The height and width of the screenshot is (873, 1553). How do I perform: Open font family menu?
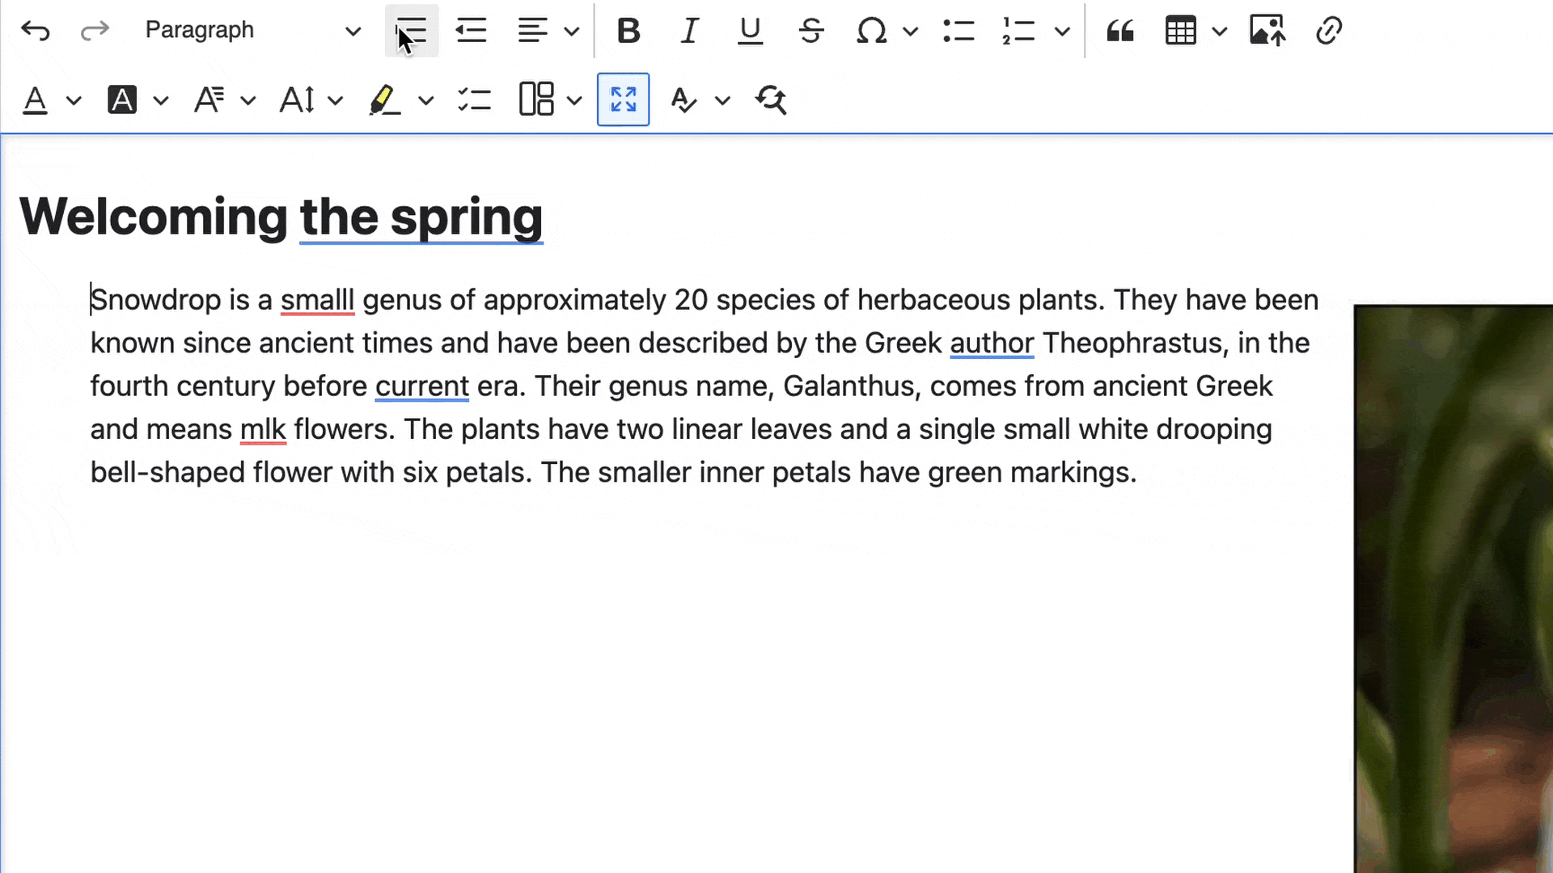click(x=209, y=99)
